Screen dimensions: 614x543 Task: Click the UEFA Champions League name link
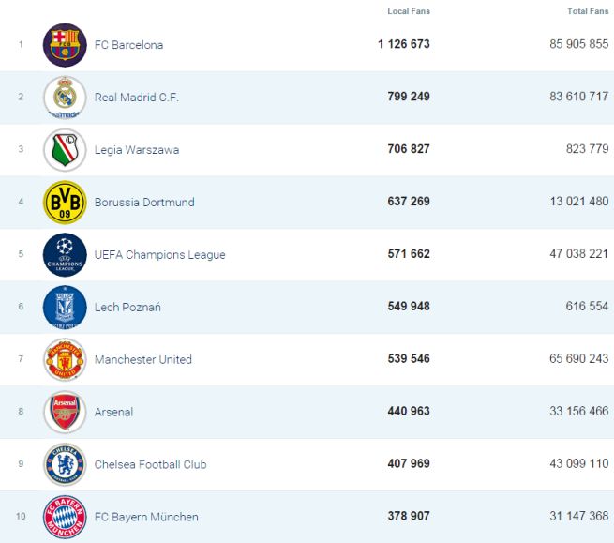pos(159,255)
